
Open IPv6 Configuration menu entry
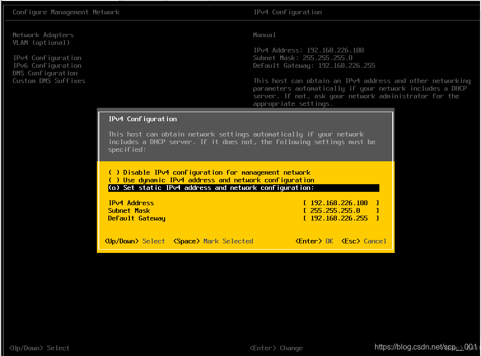pos(47,66)
